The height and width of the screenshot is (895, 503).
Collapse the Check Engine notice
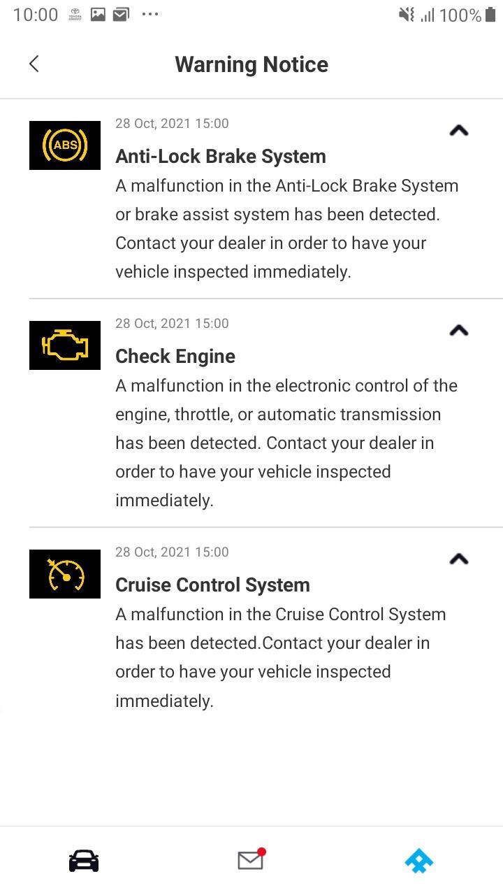tap(458, 330)
